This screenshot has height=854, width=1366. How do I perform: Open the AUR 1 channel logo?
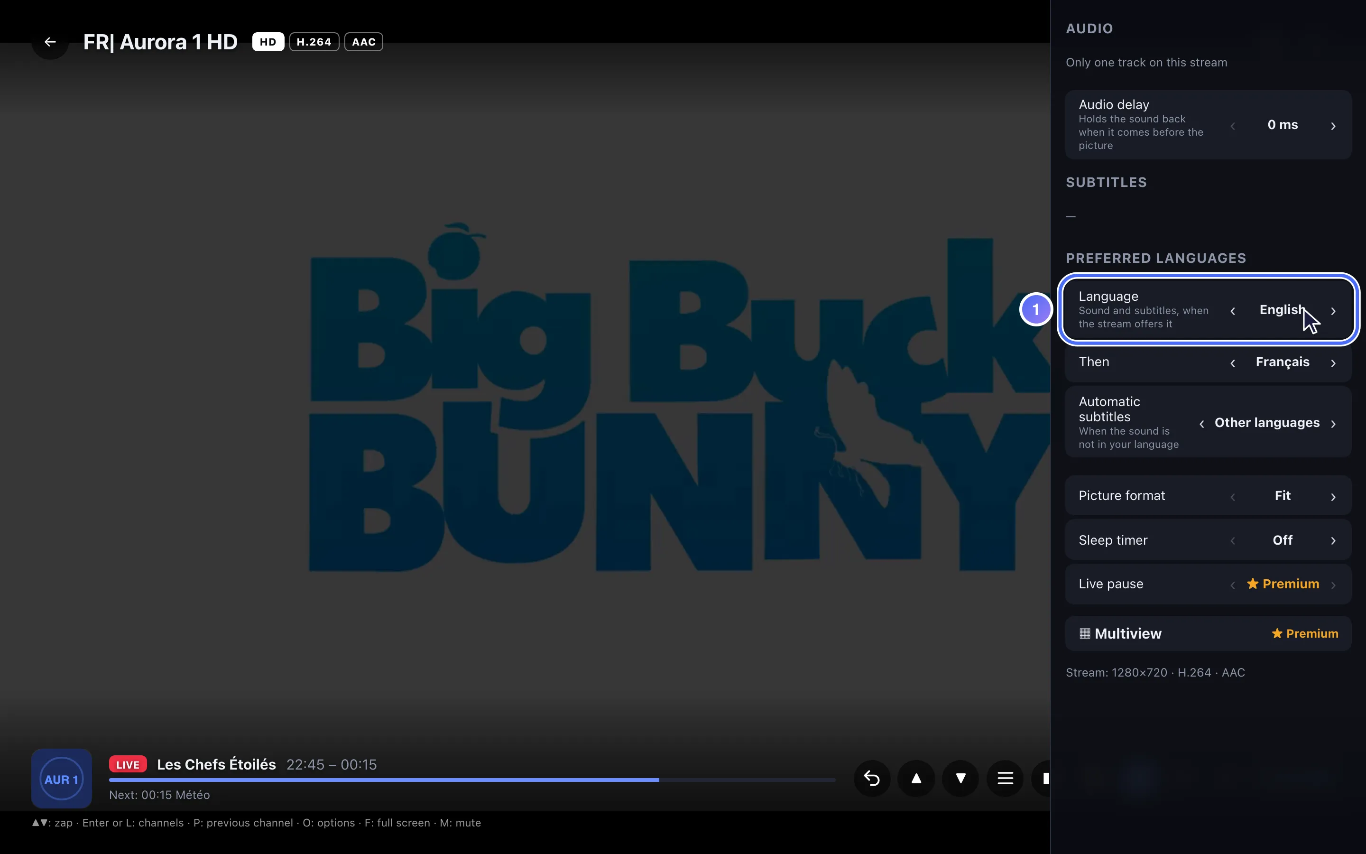click(x=62, y=779)
